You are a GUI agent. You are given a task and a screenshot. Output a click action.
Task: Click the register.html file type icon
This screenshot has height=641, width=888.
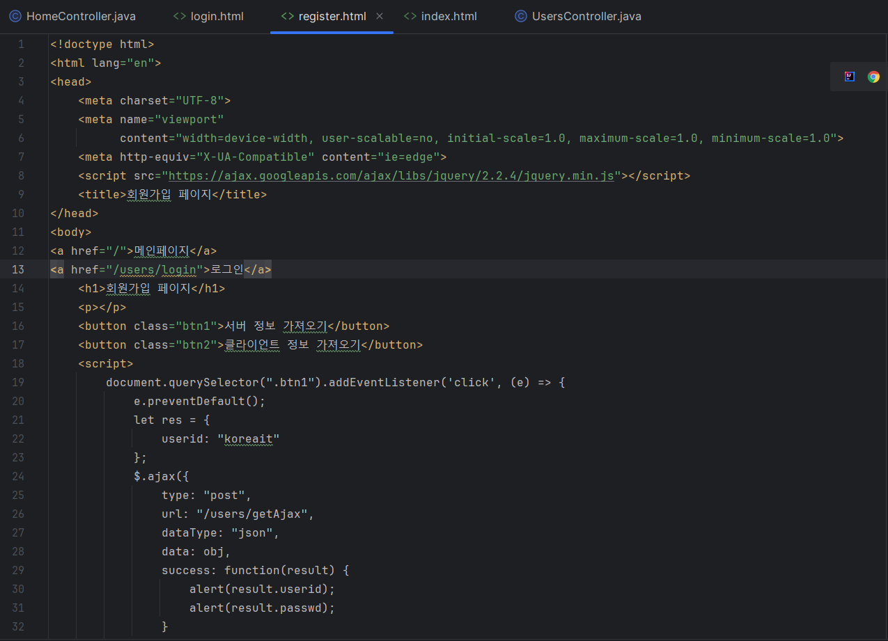click(288, 16)
